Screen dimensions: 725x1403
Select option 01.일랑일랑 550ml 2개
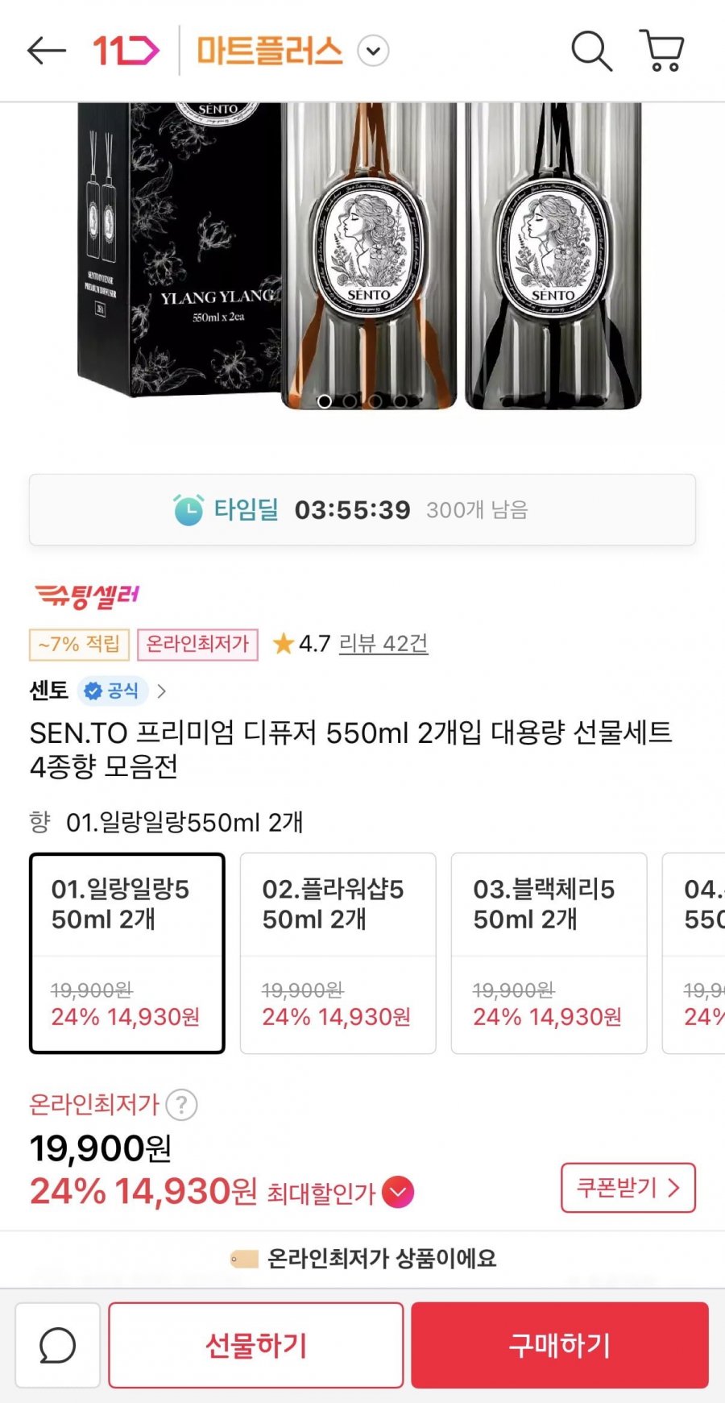pyautogui.click(x=127, y=953)
